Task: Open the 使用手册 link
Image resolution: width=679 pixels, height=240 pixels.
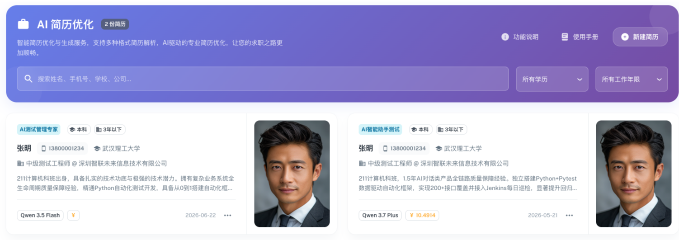Action: pos(580,37)
